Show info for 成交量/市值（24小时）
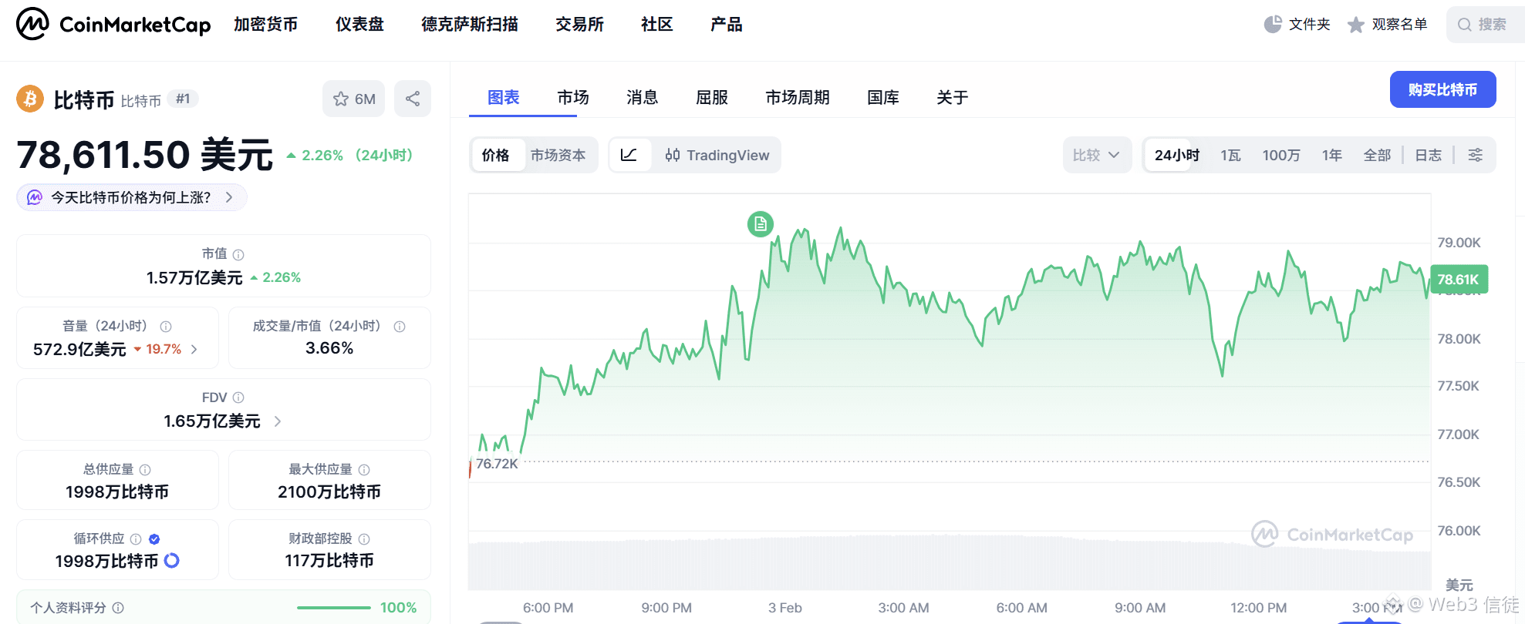The height and width of the screenshot is (624, 1525). point(400,327)
